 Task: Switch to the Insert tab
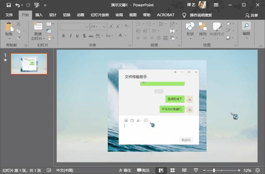[x=39, y=15]
